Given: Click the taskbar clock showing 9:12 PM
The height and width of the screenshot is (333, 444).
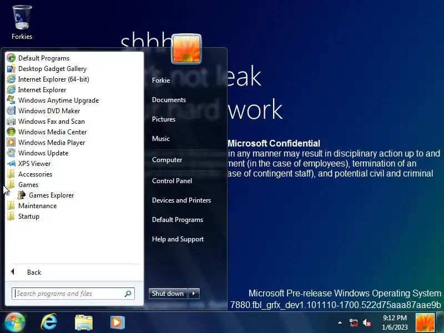Looking at the screenshot, I should pos(395,322).
